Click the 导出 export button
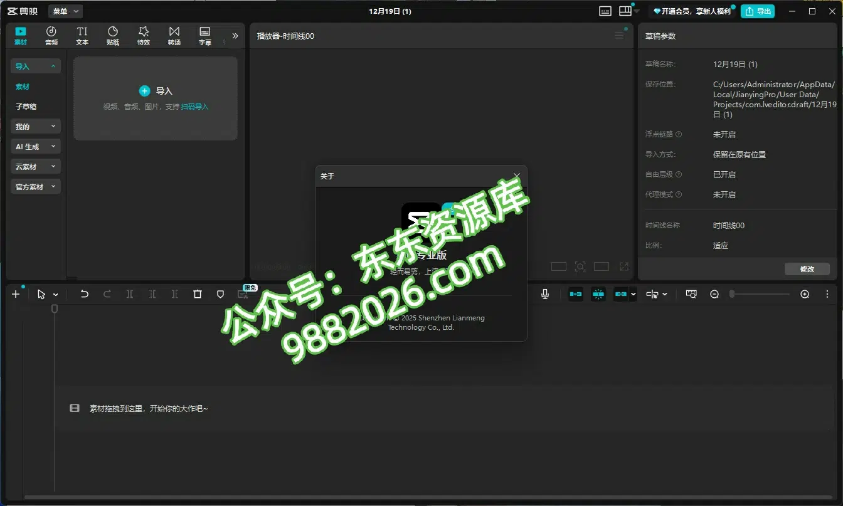The width and height of the screenshot is (843, 506). [757, 11]
